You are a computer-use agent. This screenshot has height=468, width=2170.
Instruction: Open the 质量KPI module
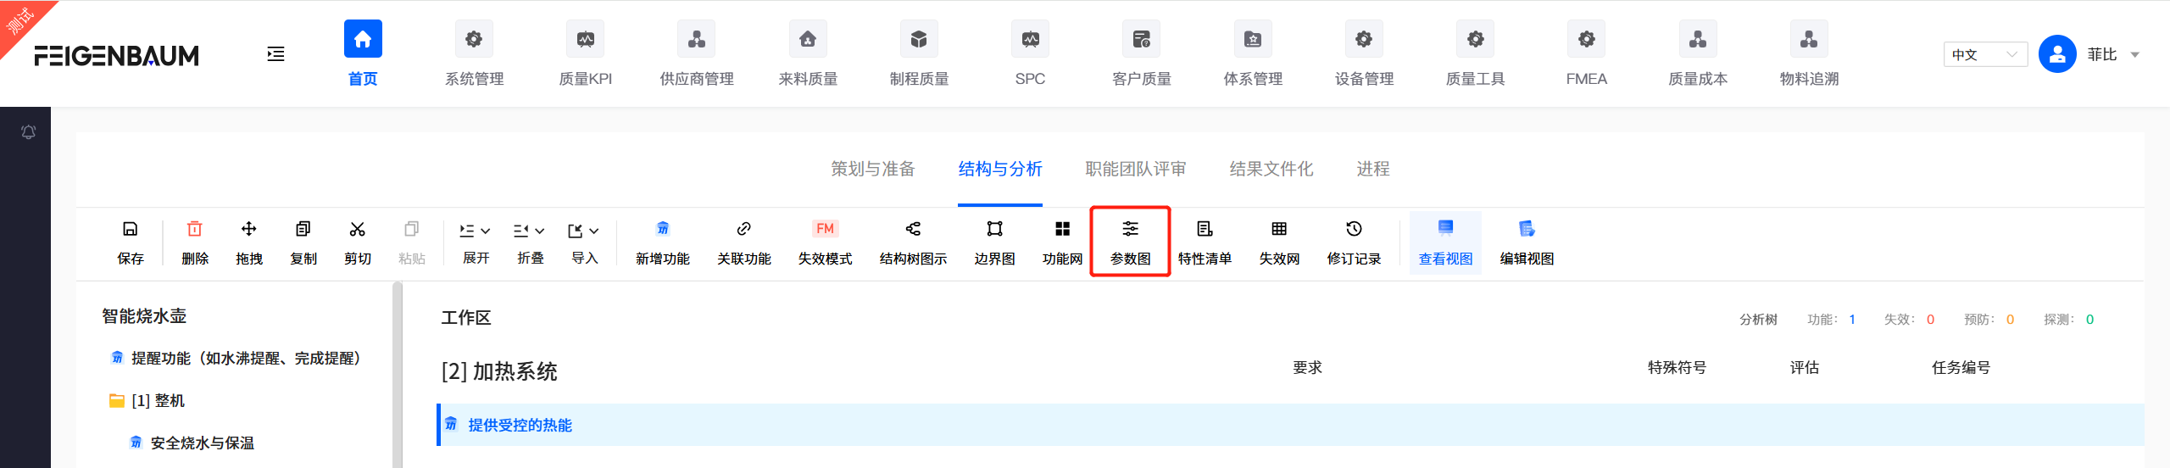pos(585,54)
